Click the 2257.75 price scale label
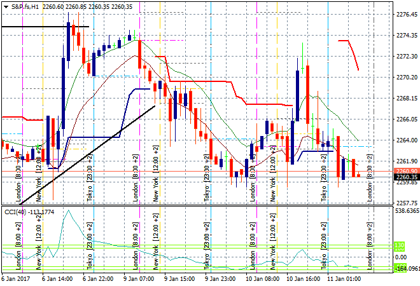 click(x=406, y=203)
